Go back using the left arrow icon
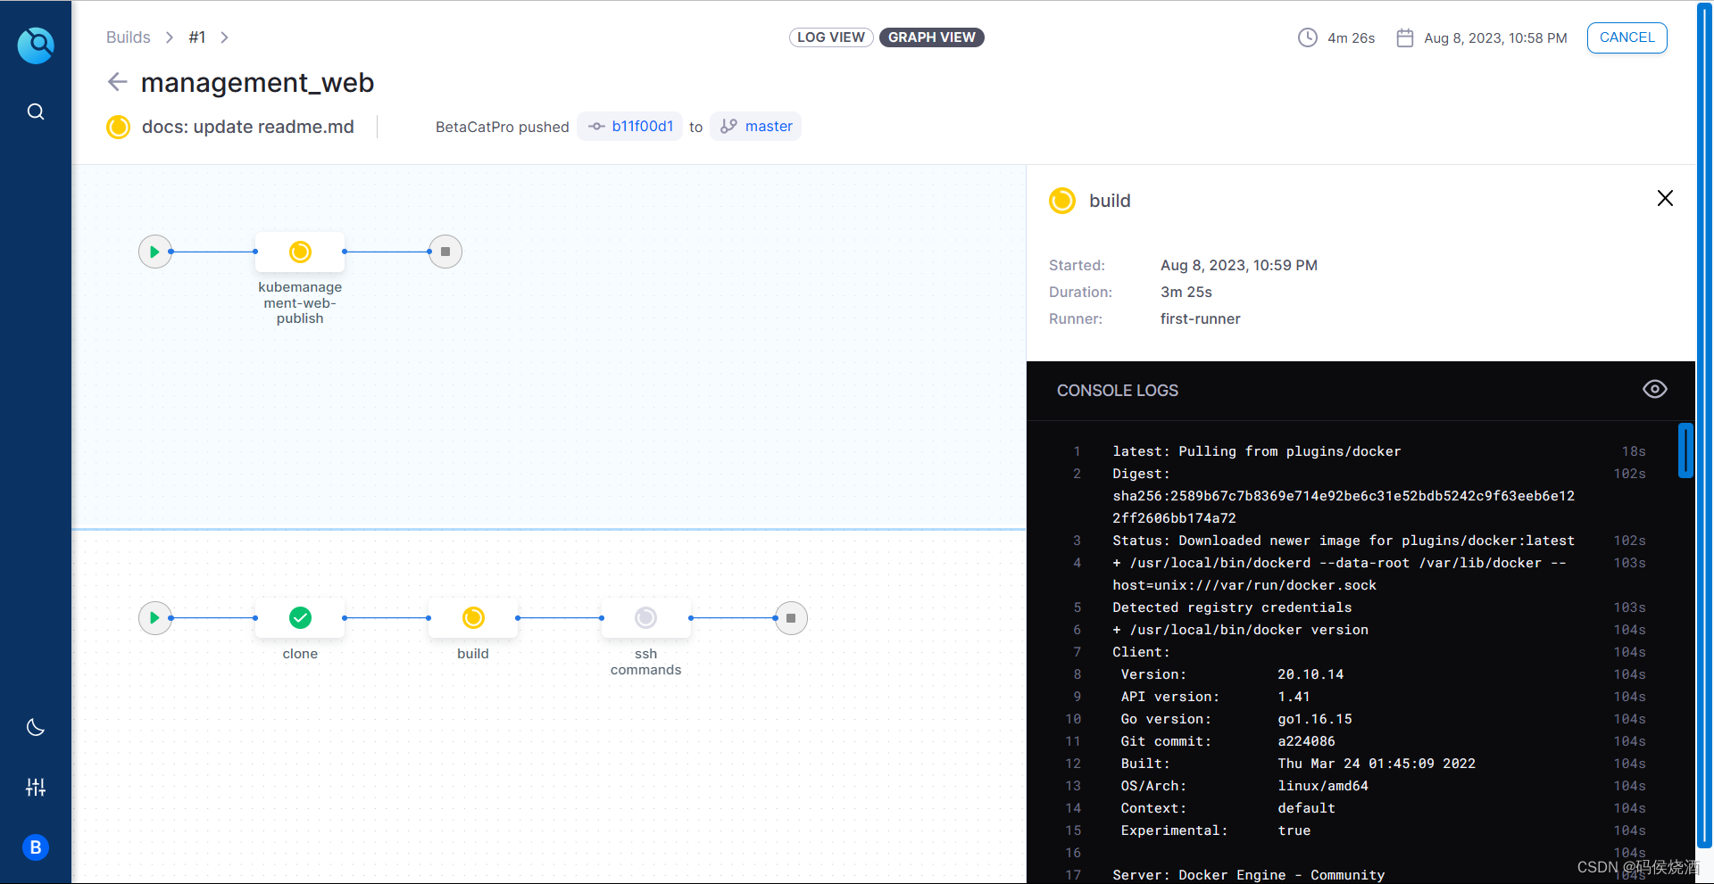 coord(118,82)
